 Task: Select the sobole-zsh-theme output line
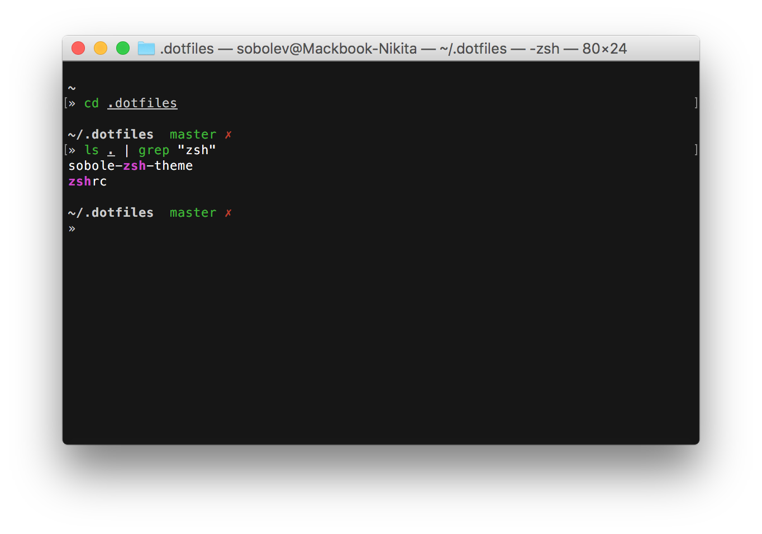pos(130,165)
